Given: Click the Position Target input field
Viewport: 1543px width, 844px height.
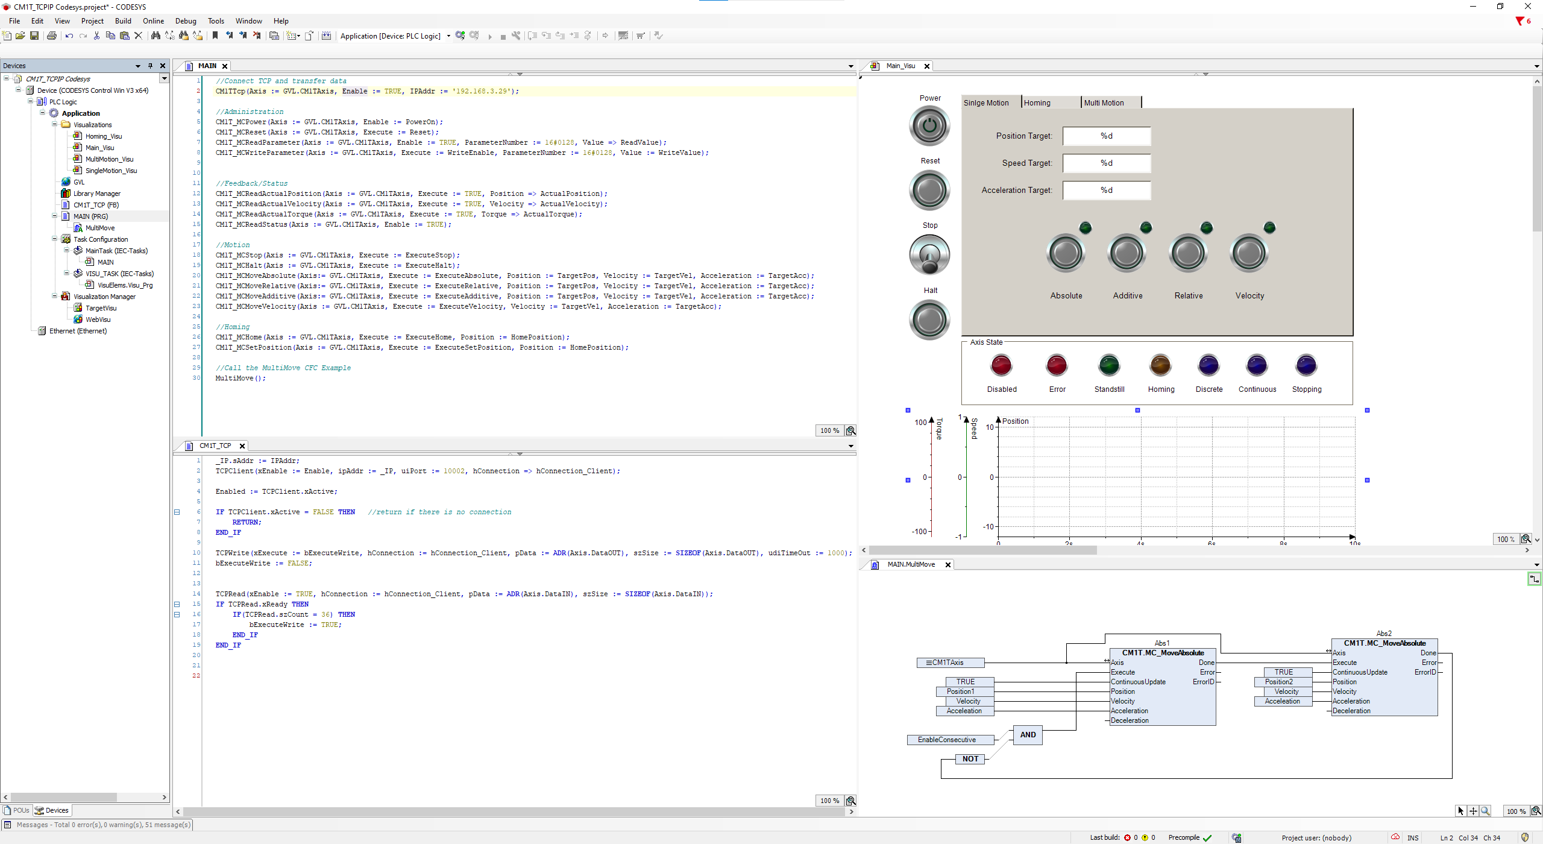Looking at the screenshot, I should [x=1106, y=136].
